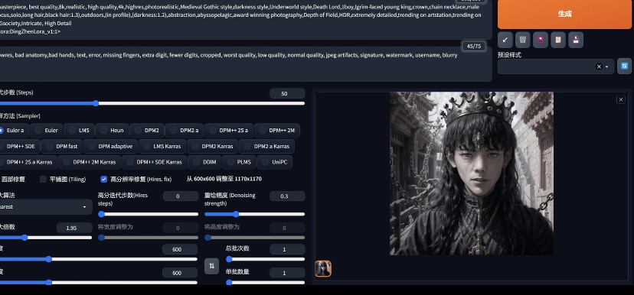Click inside the negative prompt text area

[x=245, y=64]
